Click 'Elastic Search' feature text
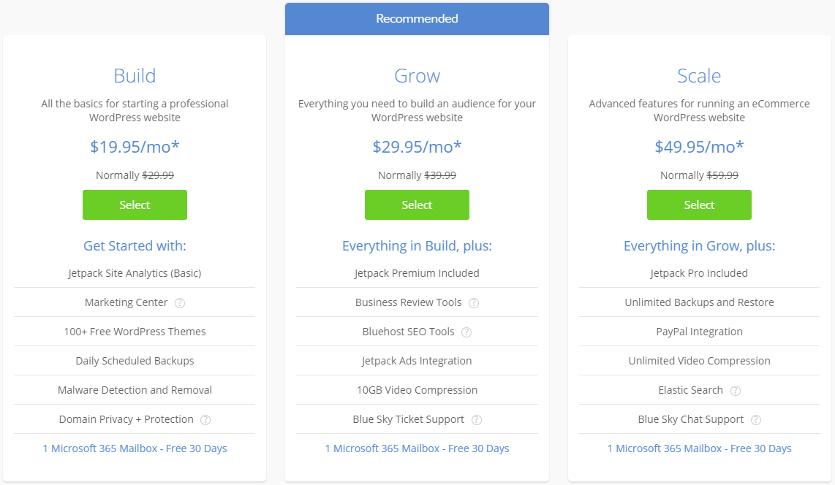The image size is (835, 485). tap(691, 390)
